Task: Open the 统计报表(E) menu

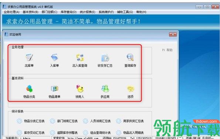Action: pyautogui.click(x=88, y=12)
